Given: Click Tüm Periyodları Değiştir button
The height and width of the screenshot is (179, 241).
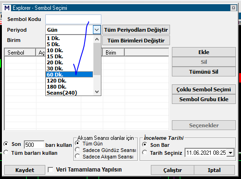Looking at the screenshot, I should point(136,30).
